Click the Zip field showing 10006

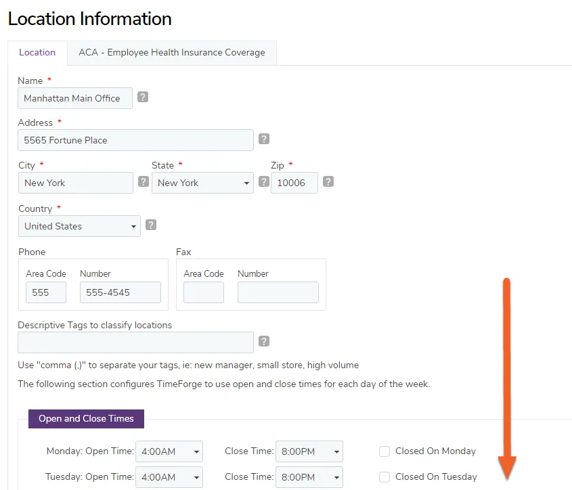tap(294, 183)
